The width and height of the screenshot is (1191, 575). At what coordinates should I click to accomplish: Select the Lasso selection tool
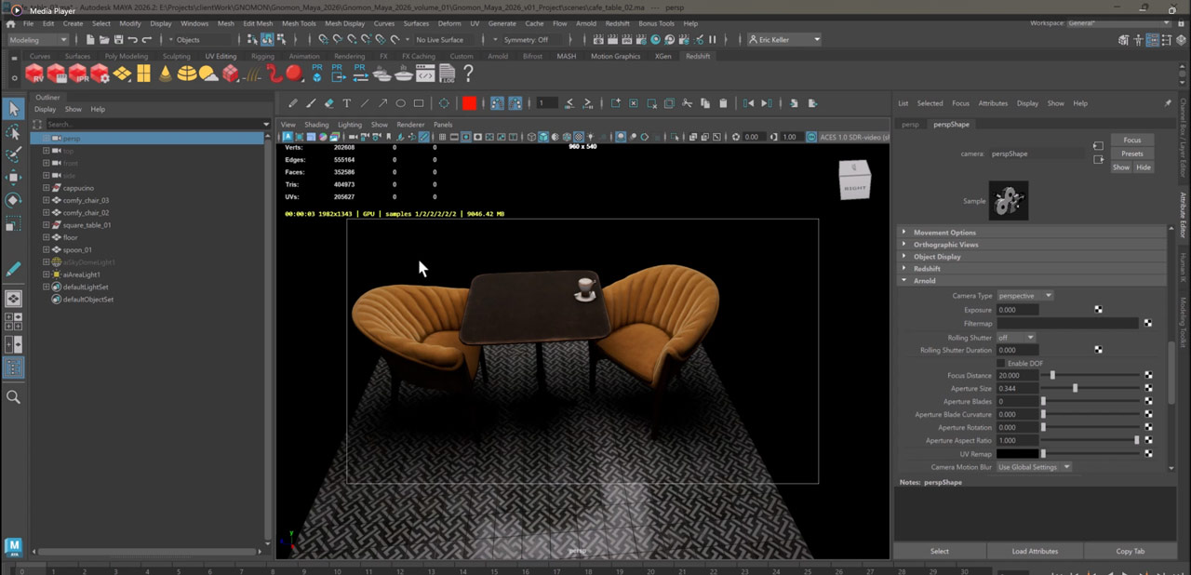tap(13, 132)
